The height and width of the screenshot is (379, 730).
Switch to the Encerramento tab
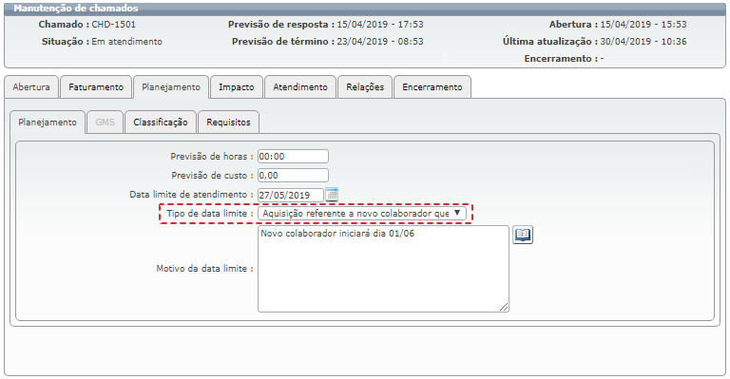[x=432, y=87]
